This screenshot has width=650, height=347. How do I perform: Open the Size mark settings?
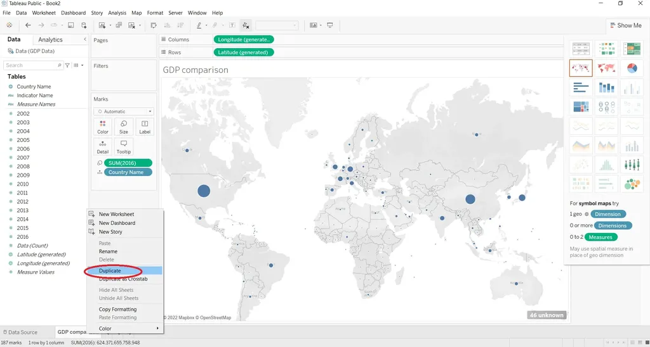[x=124, y=127]
